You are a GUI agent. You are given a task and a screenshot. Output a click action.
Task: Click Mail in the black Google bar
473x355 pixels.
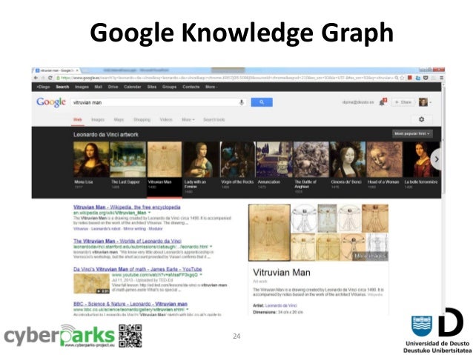[99, 87]
